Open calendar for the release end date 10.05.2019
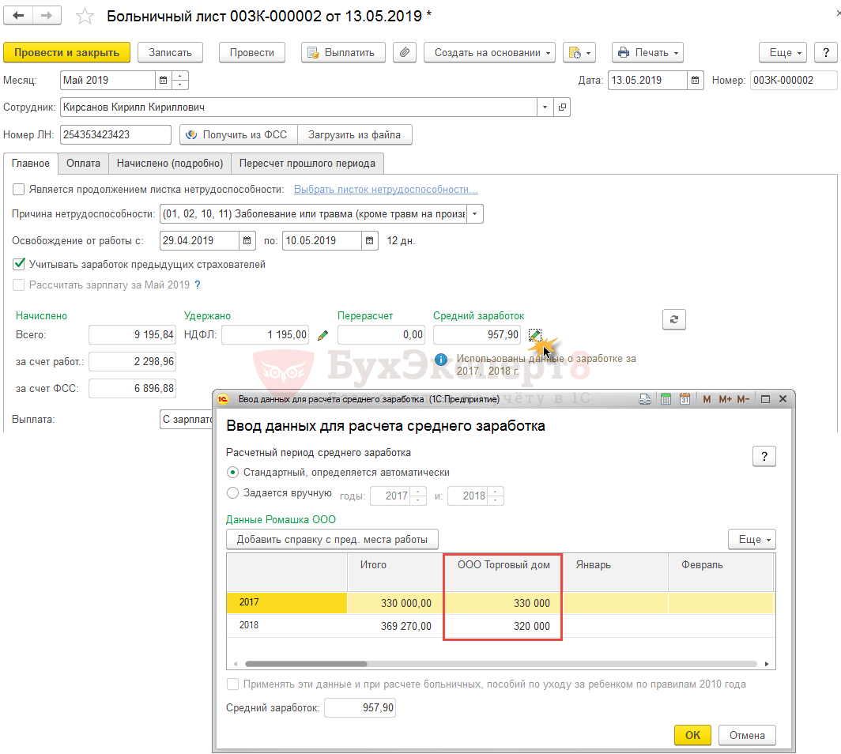841x754 pixels. pos(370,241)
